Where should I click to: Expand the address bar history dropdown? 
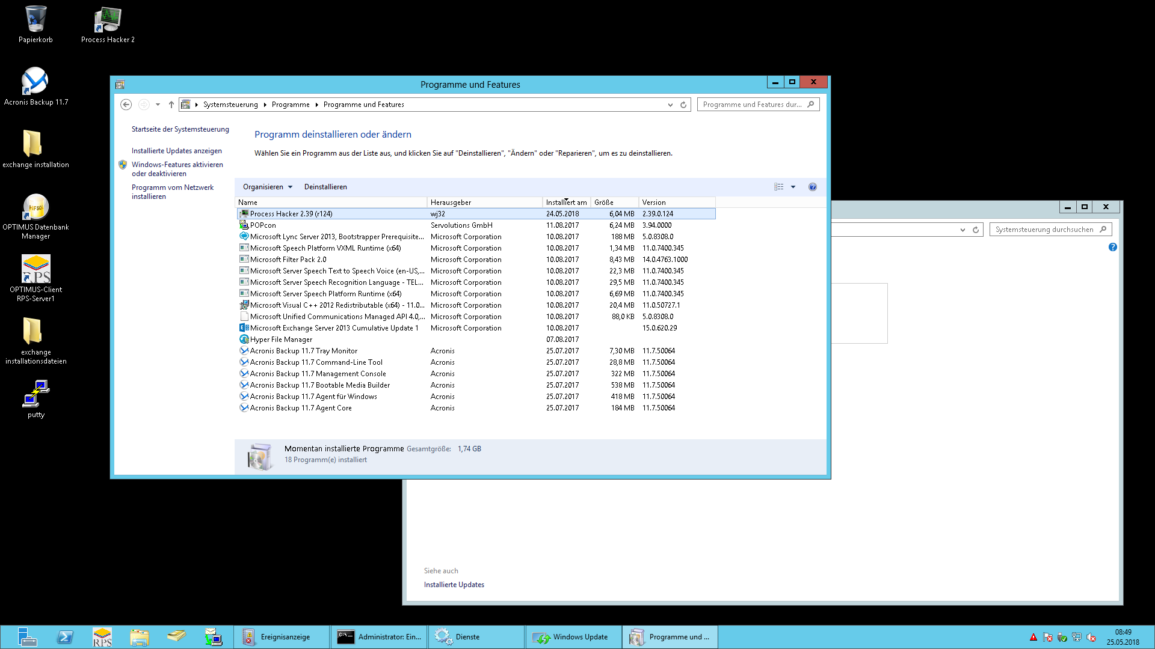coord(670,105)
